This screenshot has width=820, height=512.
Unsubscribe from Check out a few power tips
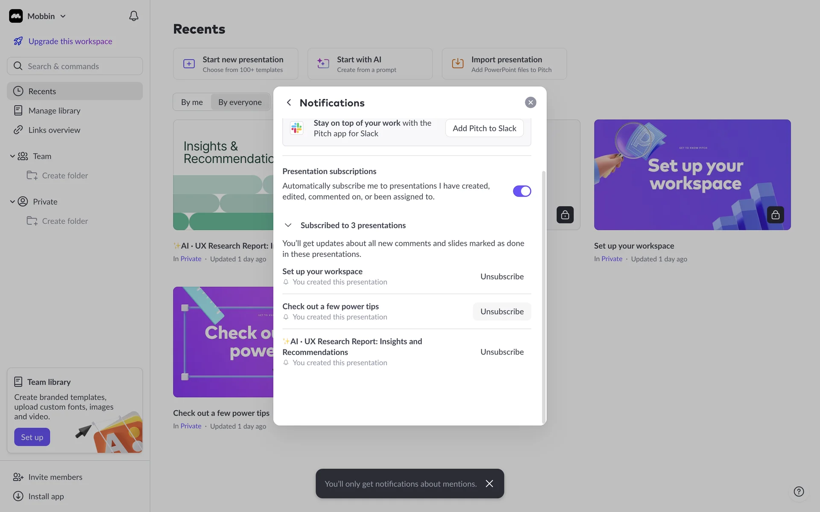[502, 311]
